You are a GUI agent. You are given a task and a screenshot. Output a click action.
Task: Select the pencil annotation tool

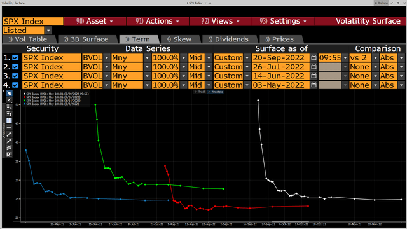9,100
